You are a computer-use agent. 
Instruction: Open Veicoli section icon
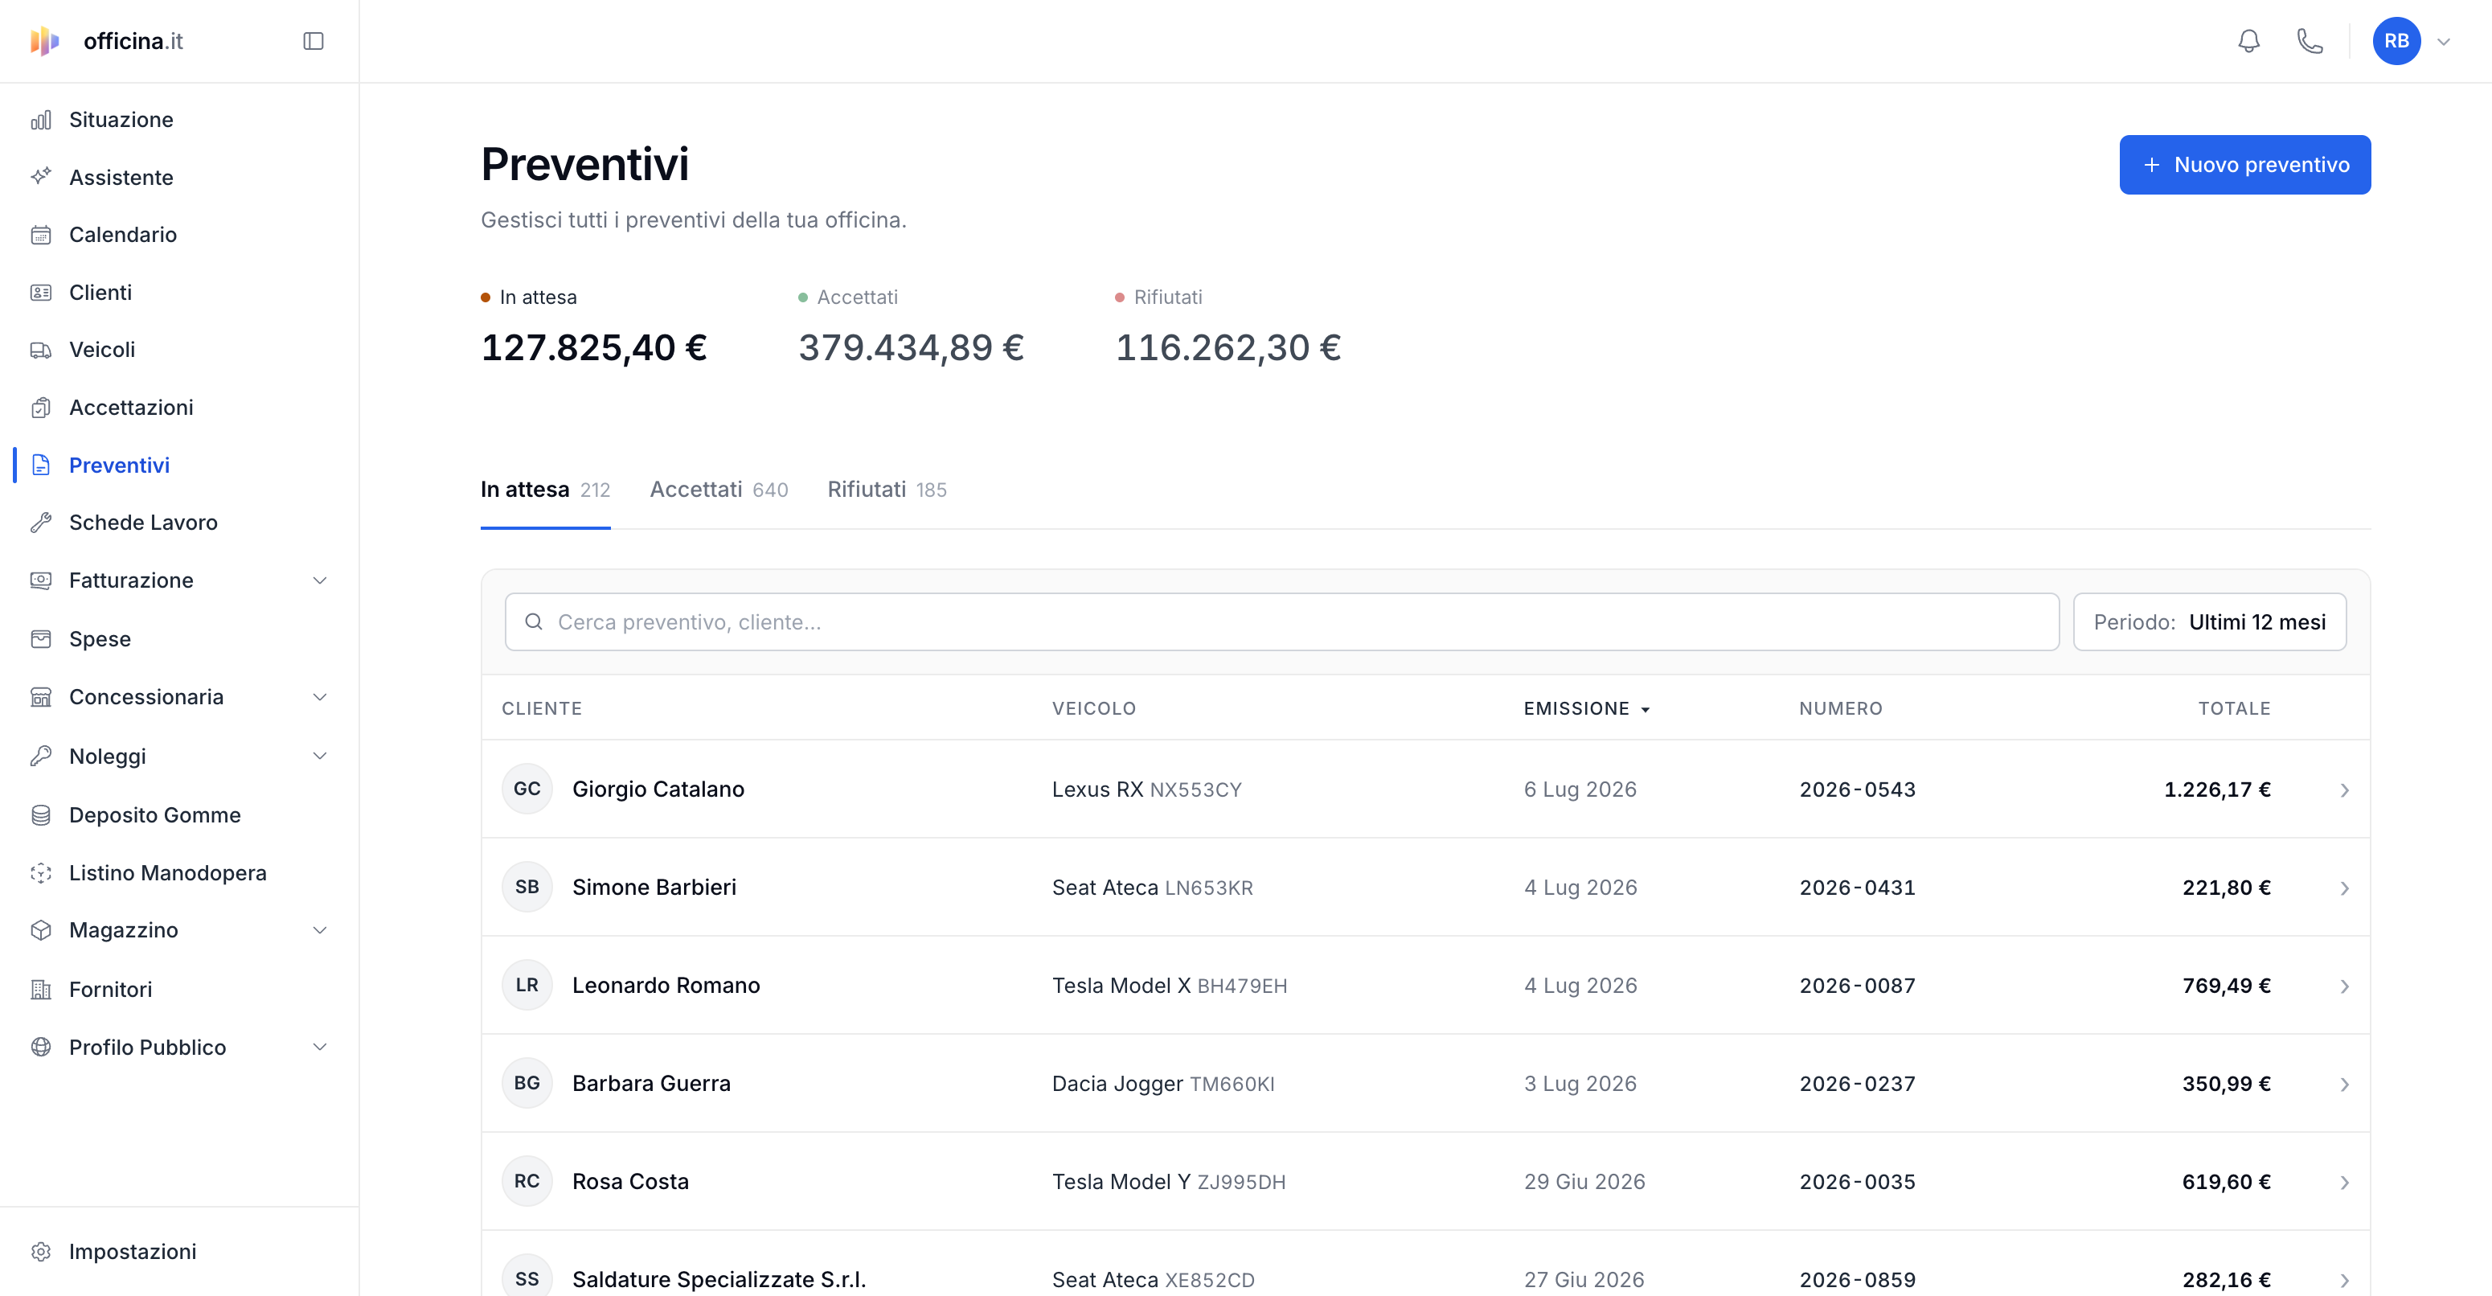click(x=41, y=349)
